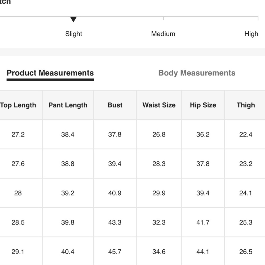The width and height of the screenshot is (265, 265).
Task: Select the 38.4 pant length cell
Action: (68, 135)
